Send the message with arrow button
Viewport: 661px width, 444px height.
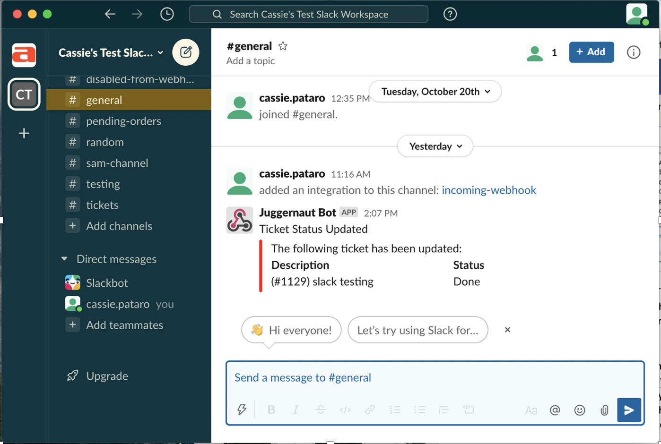click(628, 410)
